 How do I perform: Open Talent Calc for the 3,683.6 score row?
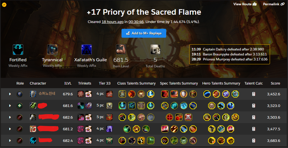pos(253,140)
